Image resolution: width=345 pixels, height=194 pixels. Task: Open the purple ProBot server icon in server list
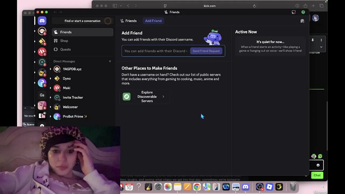tap(42, 83)
